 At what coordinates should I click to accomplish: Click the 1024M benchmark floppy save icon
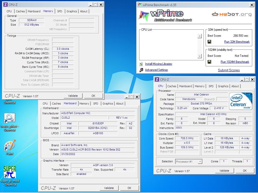(x=209, y=62)
